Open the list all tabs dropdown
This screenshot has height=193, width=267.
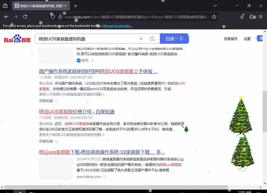pyautogui.click(x=215, y=6)
